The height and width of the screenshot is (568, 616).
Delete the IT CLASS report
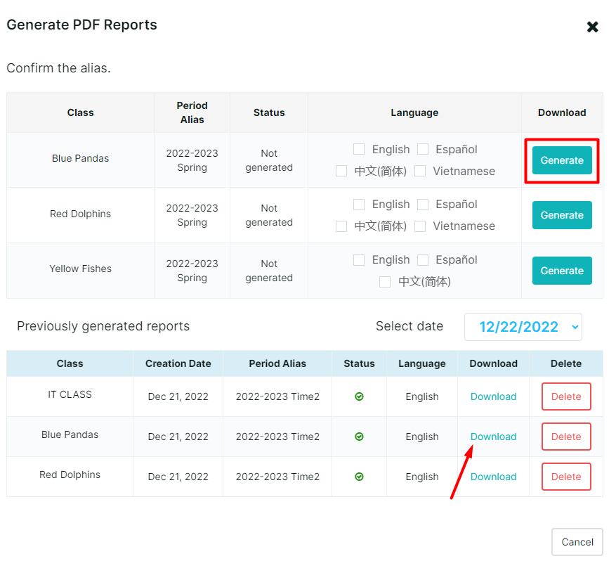coord(565,396)
